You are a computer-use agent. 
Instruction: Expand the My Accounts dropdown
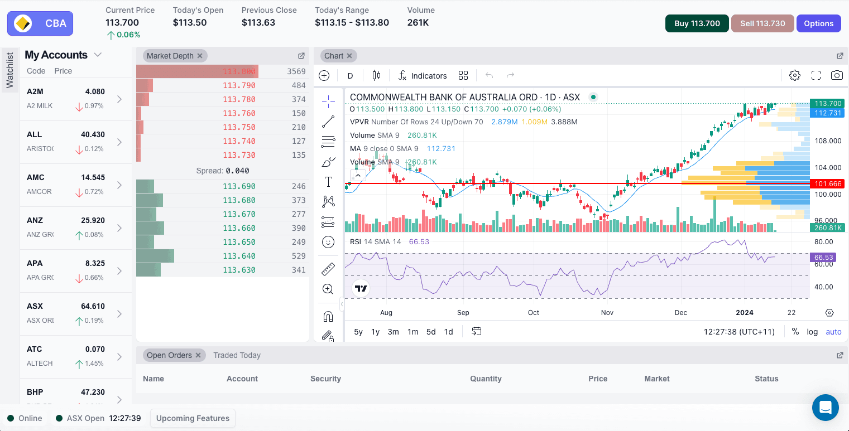[98, 55]
